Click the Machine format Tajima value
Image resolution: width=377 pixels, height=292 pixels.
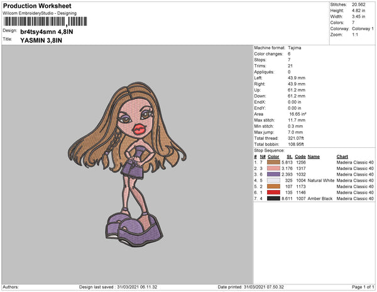(295, 48)
